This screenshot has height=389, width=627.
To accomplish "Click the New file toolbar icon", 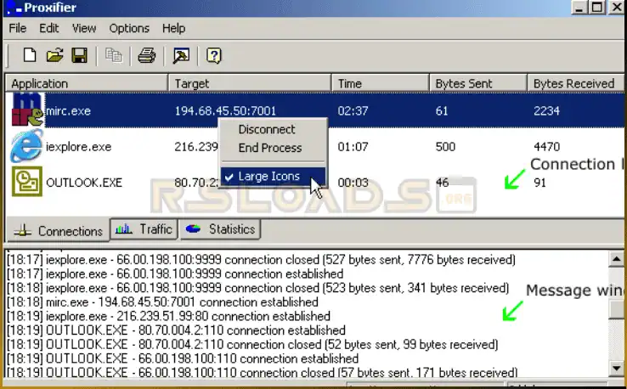I will 30,56.
